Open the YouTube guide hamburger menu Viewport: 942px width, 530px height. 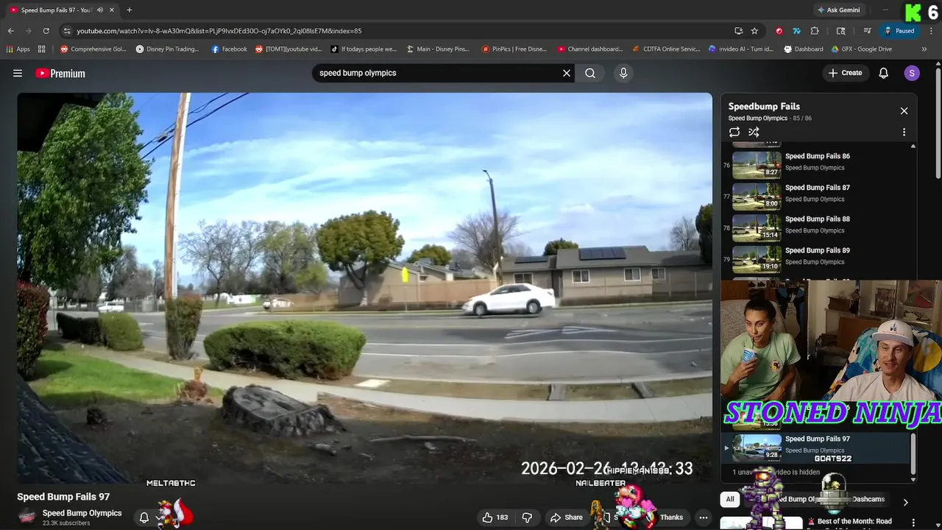(x=18, y=73)
